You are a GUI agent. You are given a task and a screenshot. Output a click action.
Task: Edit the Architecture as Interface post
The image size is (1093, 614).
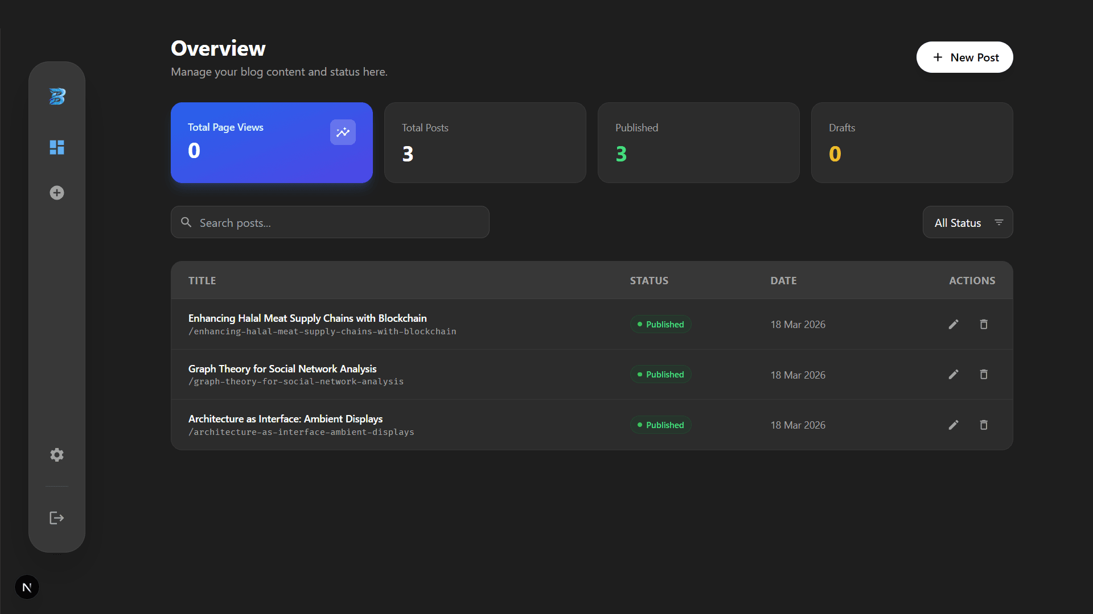tap(954, 425)
